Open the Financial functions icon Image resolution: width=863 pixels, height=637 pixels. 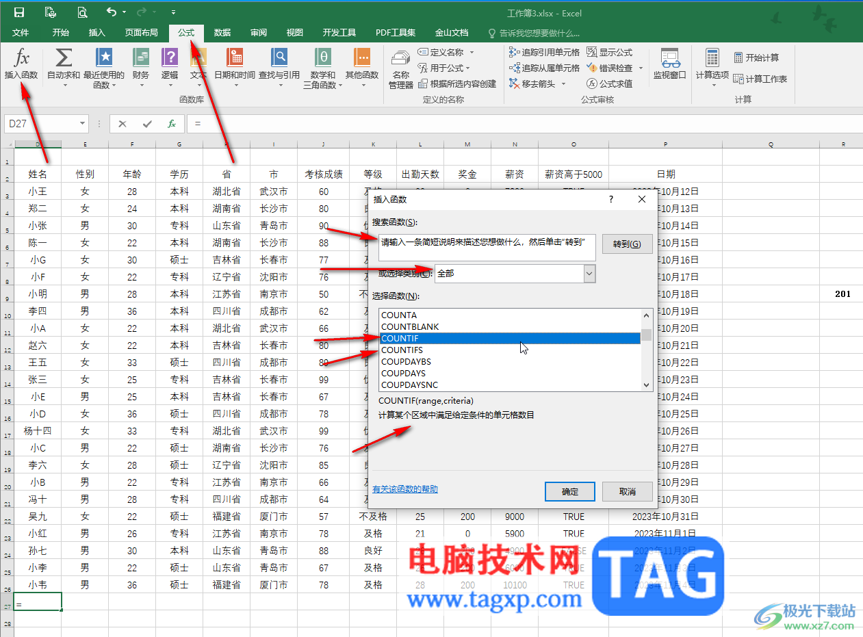pos(141,57)
